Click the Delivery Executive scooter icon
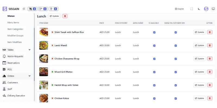 tap(4, 96)
